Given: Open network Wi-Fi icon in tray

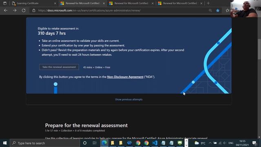Looking at the screenshot, I should pos(220,143).
